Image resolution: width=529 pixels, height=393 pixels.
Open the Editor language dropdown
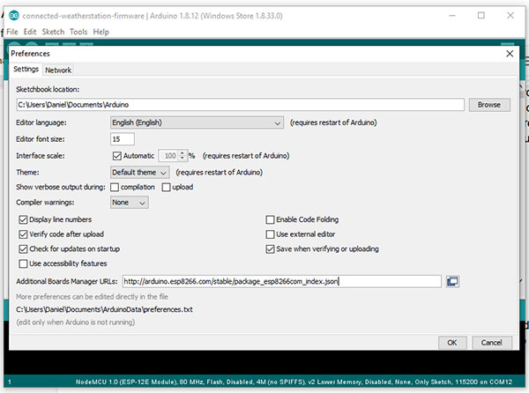point(196,122)
